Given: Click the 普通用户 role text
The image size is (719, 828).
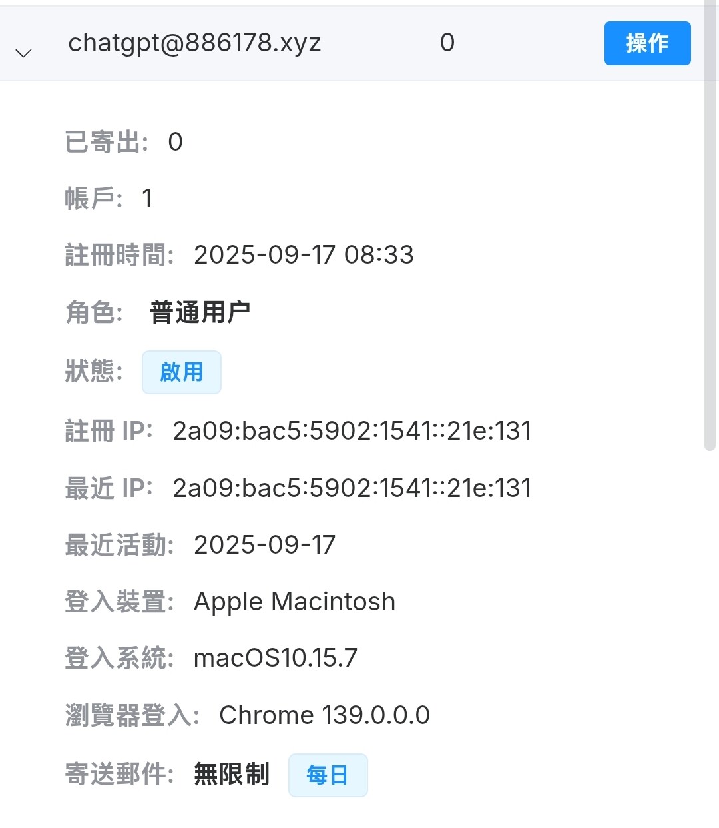Looking at the screenshot, I should 200,312.
